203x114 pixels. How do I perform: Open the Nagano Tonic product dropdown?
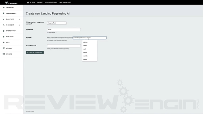pyautogui.click(x=57, y=23)
